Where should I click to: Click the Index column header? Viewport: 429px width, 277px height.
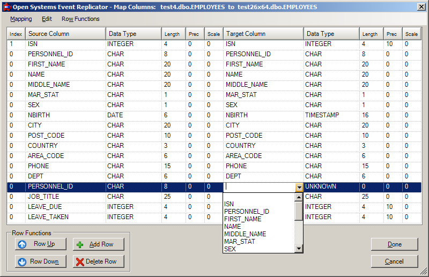[16, 34]
